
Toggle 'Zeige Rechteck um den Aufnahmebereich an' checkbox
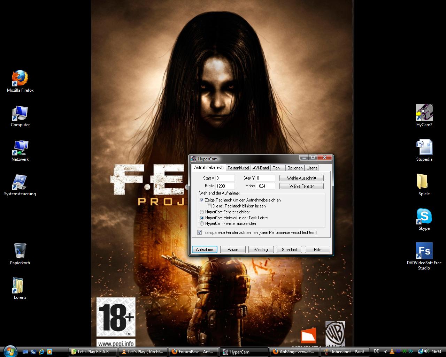202,200
